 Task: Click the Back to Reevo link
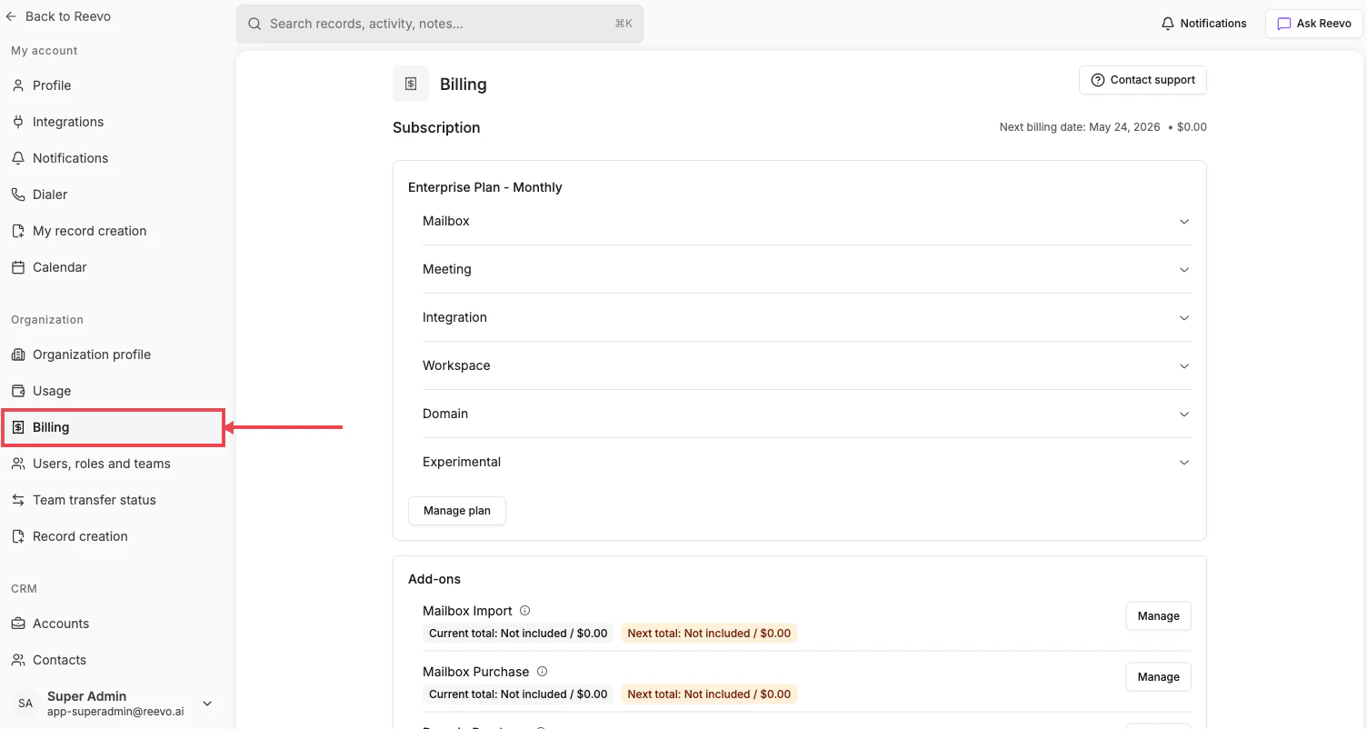coord(58,16)
